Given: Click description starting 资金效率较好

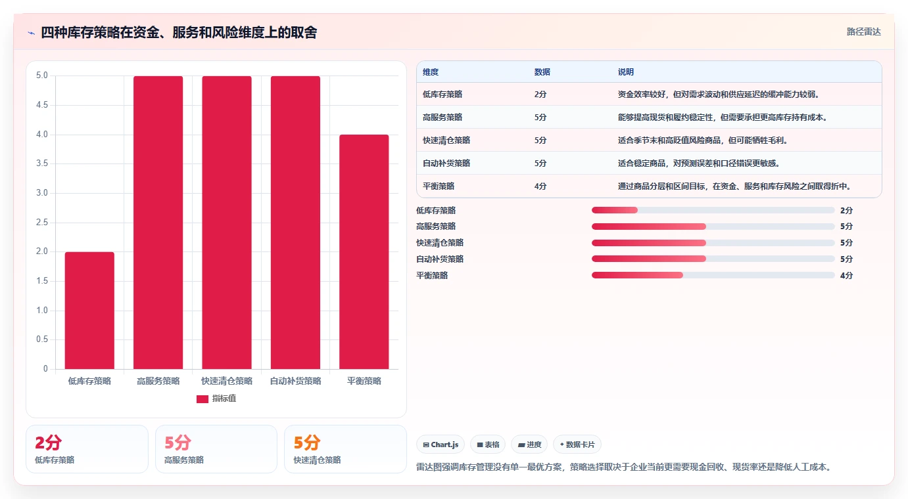Looking at the screenshot, I should coord(721,94).
